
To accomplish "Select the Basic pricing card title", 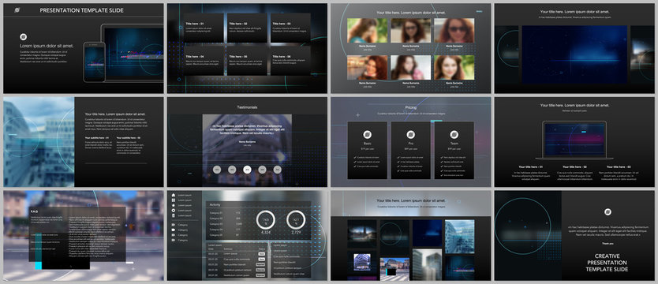I will point(367,144).
